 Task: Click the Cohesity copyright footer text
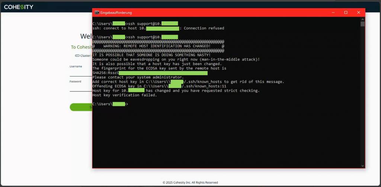(x=190, y=183)
